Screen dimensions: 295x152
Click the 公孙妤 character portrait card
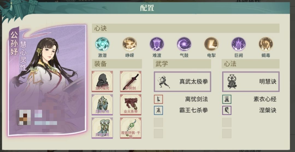(x=47, y=80)
